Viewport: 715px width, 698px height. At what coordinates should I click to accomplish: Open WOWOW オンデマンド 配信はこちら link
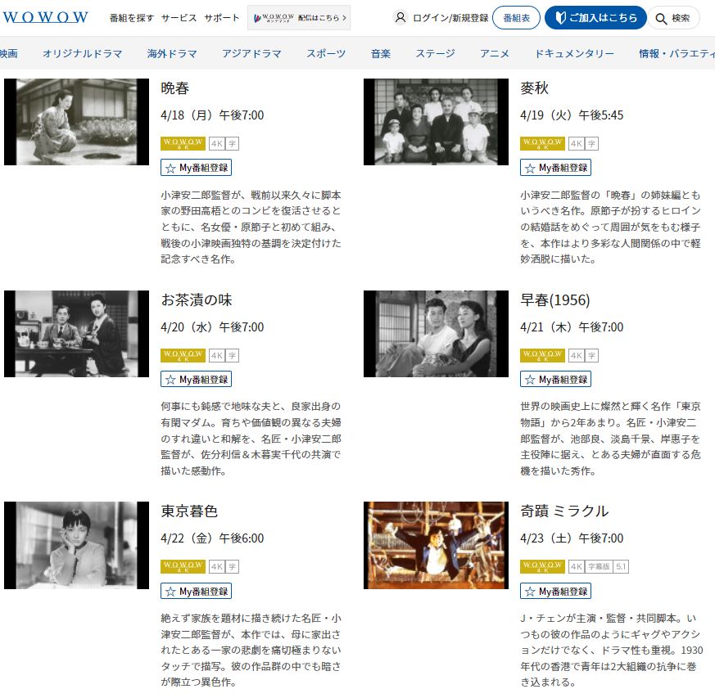(x=299, y=18)
